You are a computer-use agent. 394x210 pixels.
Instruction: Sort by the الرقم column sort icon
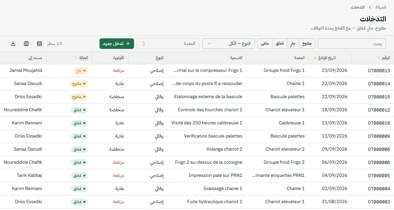pyautogui.click(x=379, y=58)
